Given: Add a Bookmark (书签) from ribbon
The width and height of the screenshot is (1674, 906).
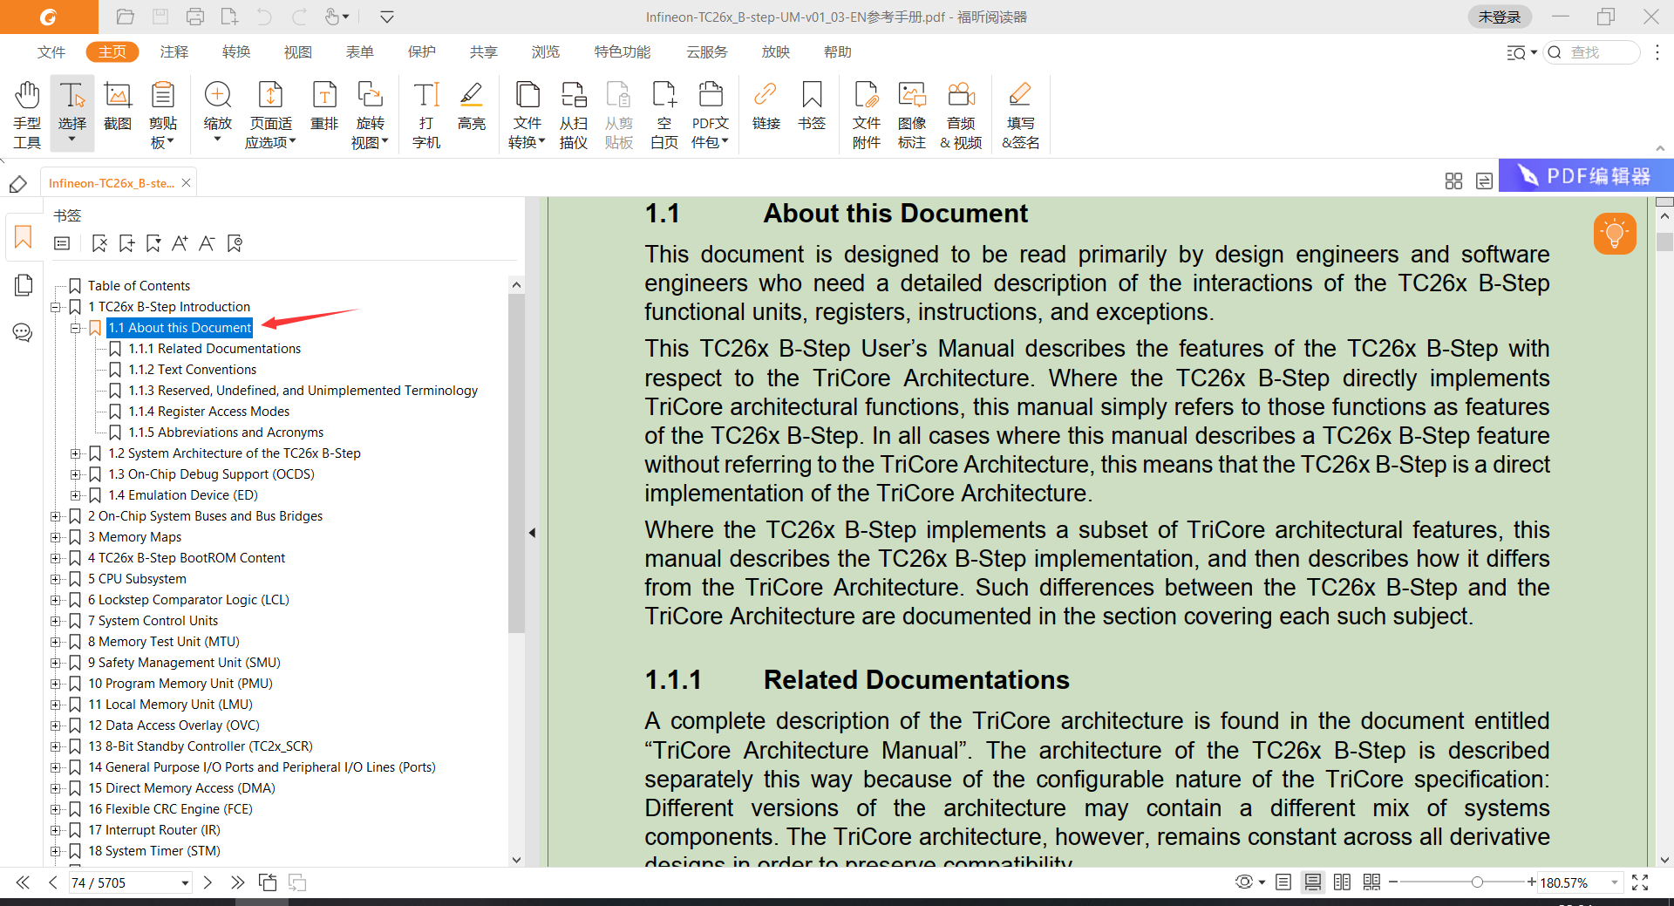Looking at the screenshot, I should [812, 106].
